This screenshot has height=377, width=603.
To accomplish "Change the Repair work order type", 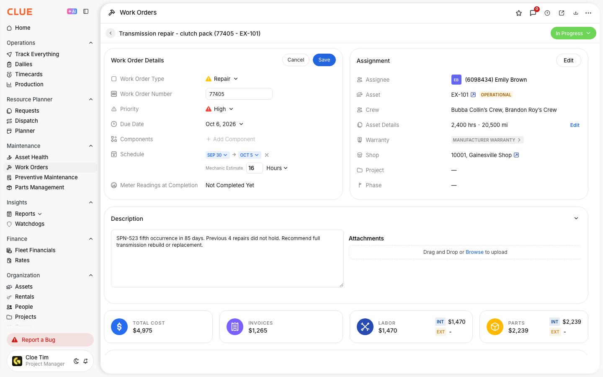I will [x=222, y=79].
